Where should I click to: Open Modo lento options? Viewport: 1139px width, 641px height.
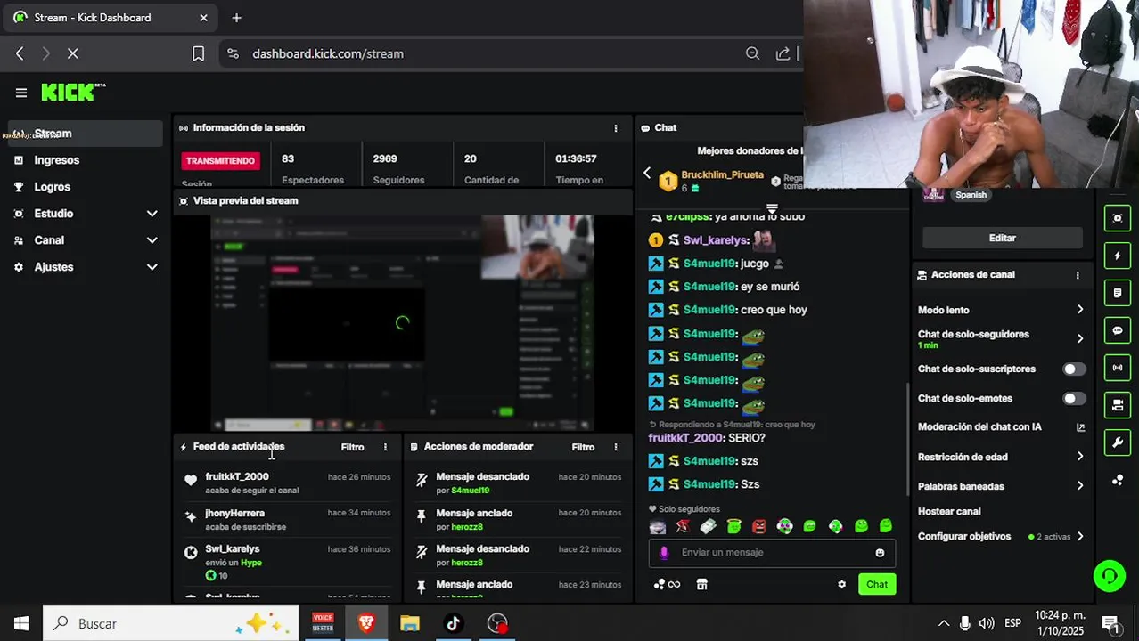[1002, 310]
